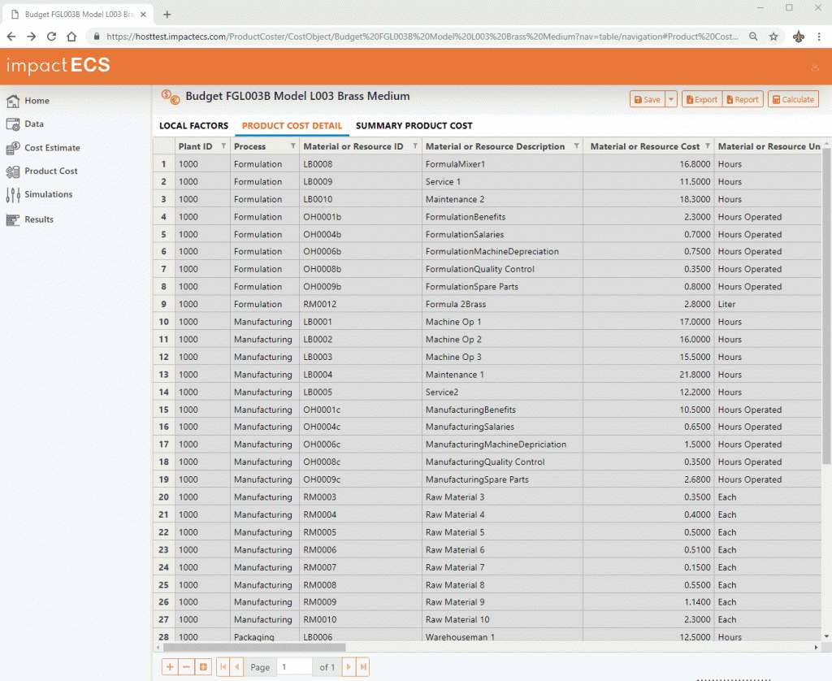Click the boxed-plus icon beside the minus button
832x681 pixels.
click(x=203, y=666)
